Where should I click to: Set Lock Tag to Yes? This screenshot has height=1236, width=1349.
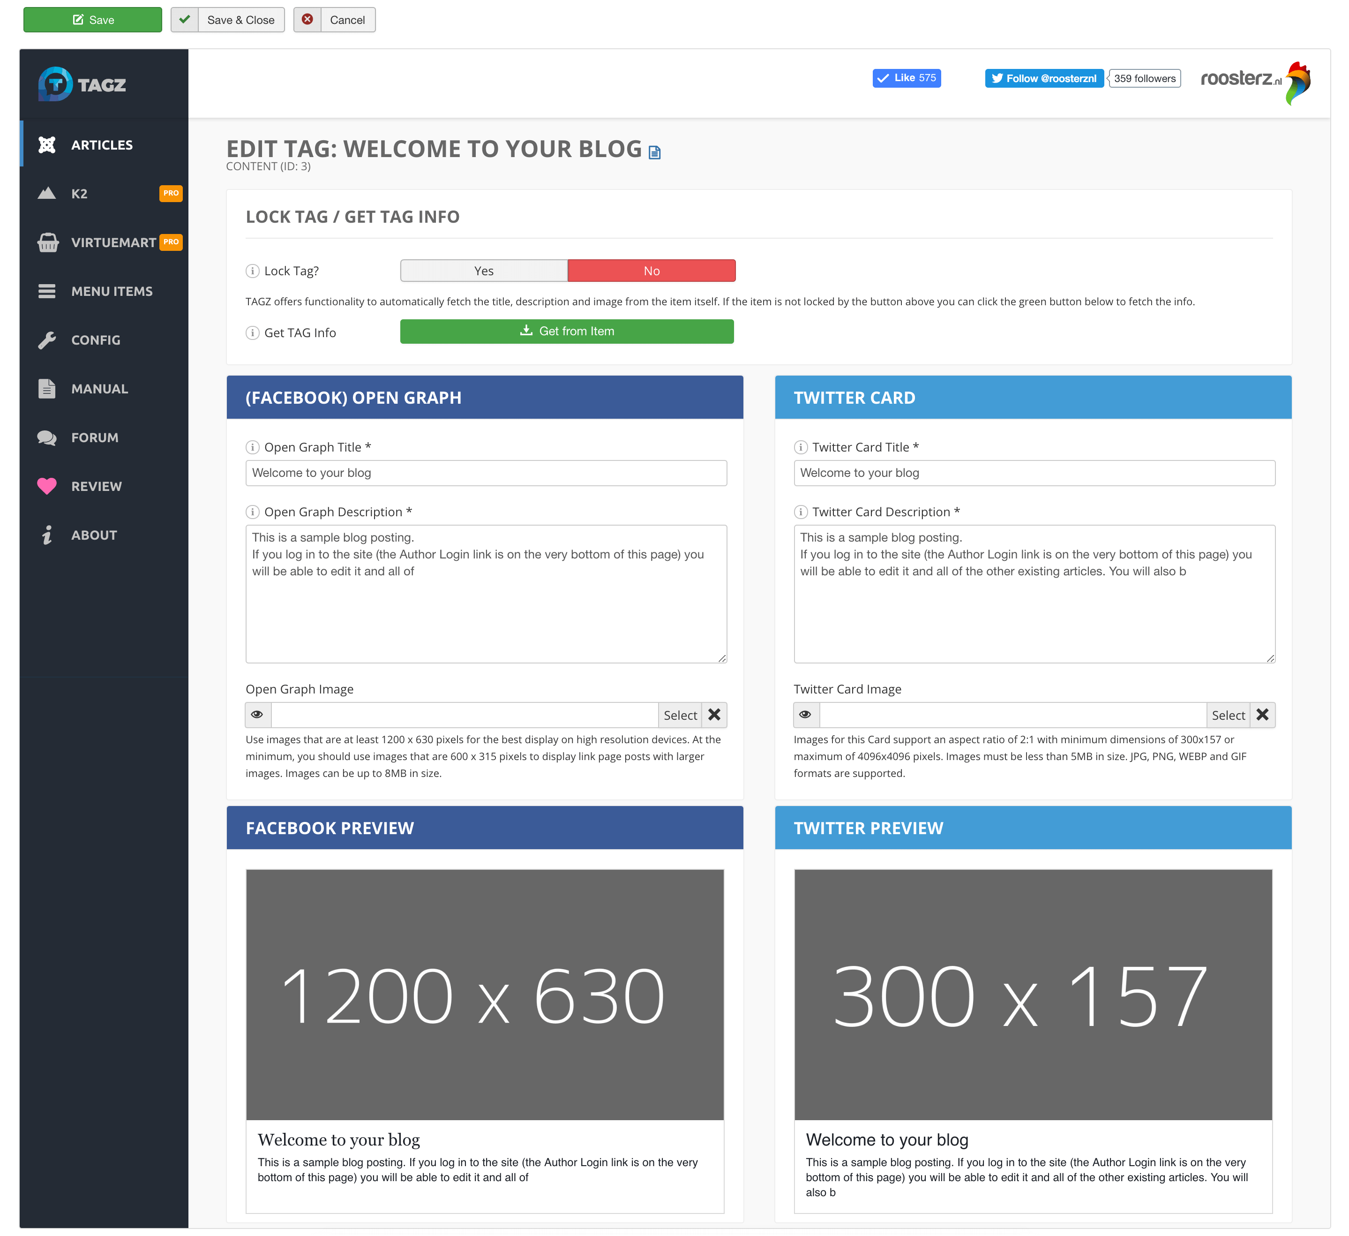(x=483, y=271)
